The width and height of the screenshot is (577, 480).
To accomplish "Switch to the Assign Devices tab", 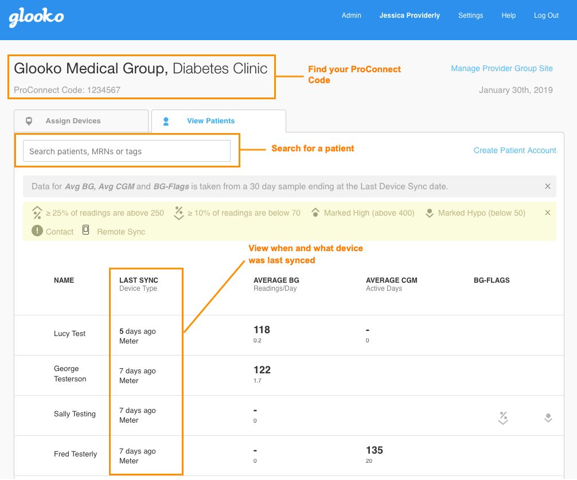I will pos(81,121).
